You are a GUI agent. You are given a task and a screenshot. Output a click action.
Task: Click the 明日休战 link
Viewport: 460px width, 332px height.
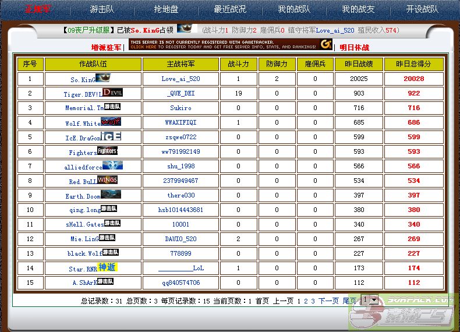click(354, 47)
